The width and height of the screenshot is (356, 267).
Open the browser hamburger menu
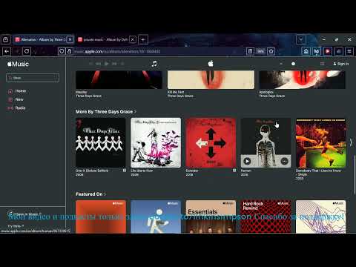coord(349,51)
